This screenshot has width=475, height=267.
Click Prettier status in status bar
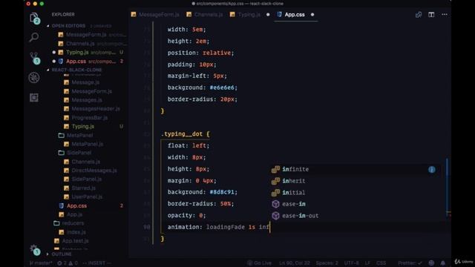[410, 263]
